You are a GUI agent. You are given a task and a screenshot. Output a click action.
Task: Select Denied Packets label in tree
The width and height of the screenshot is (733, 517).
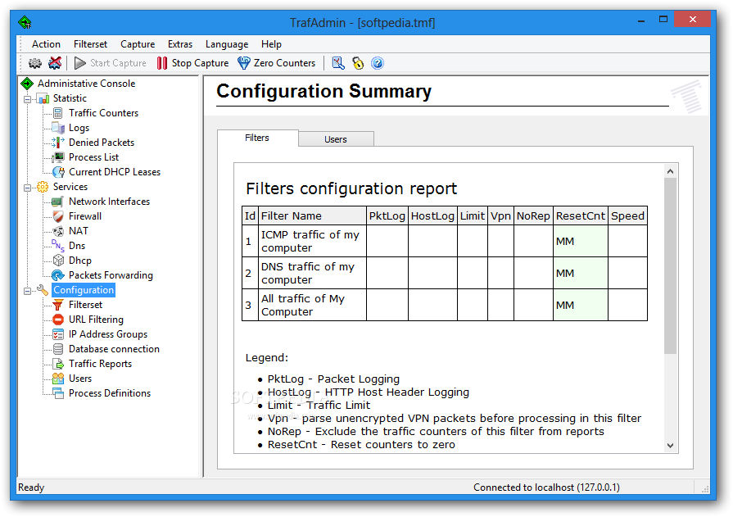coord(102,143)
